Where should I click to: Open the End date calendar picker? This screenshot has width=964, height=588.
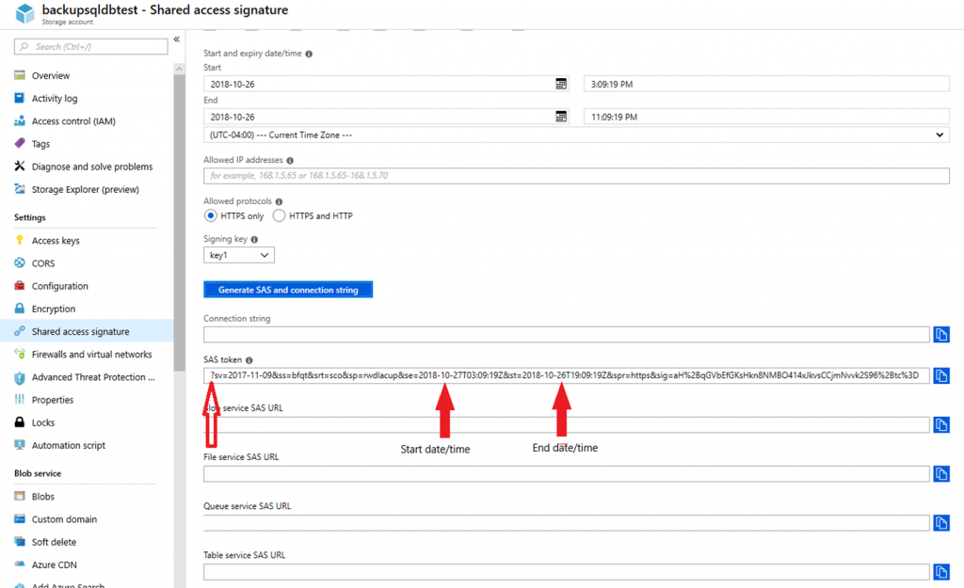(x=561, y=117)
